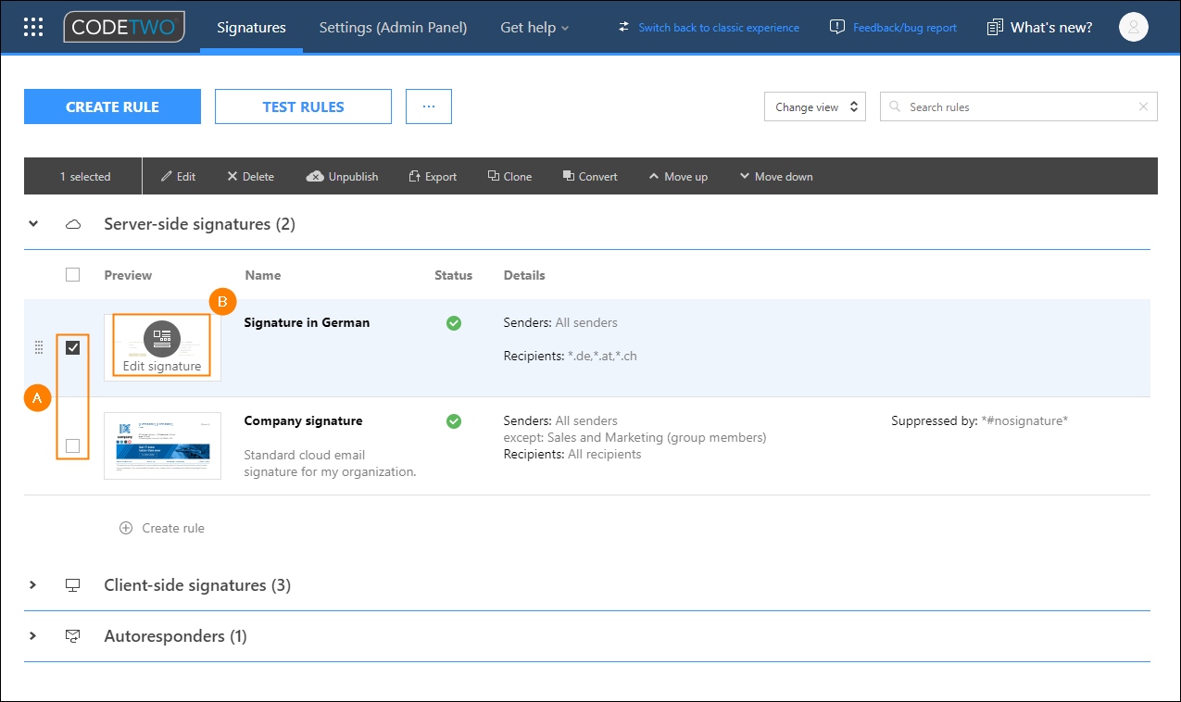
Task: Open the Settings (Admin Panel) tab
Action: tap(393, 27)
